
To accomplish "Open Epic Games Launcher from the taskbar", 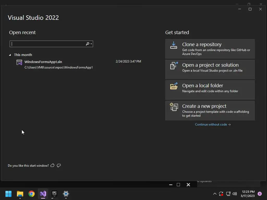I will coord(54,194).
